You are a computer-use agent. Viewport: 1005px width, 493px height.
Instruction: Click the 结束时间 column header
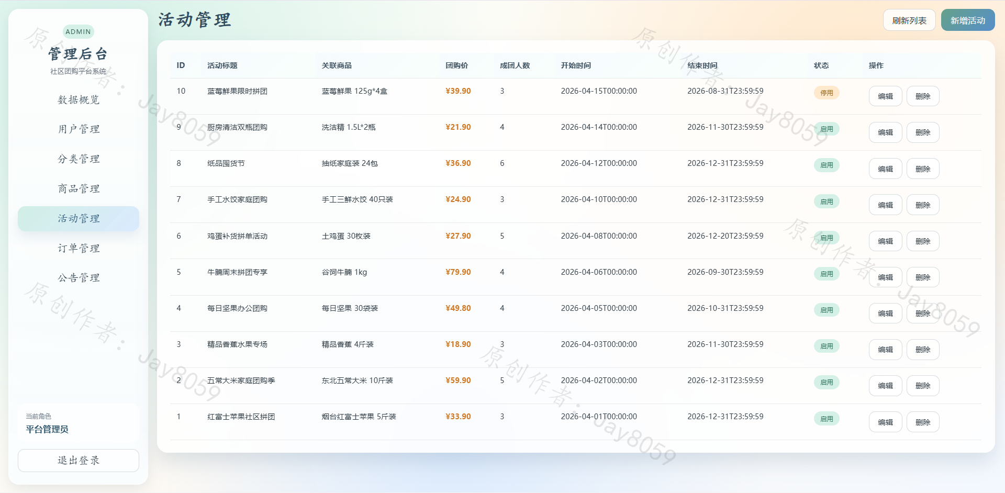point(702,65)
